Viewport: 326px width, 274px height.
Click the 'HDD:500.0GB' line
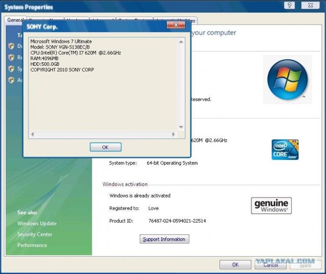[45, 64]
